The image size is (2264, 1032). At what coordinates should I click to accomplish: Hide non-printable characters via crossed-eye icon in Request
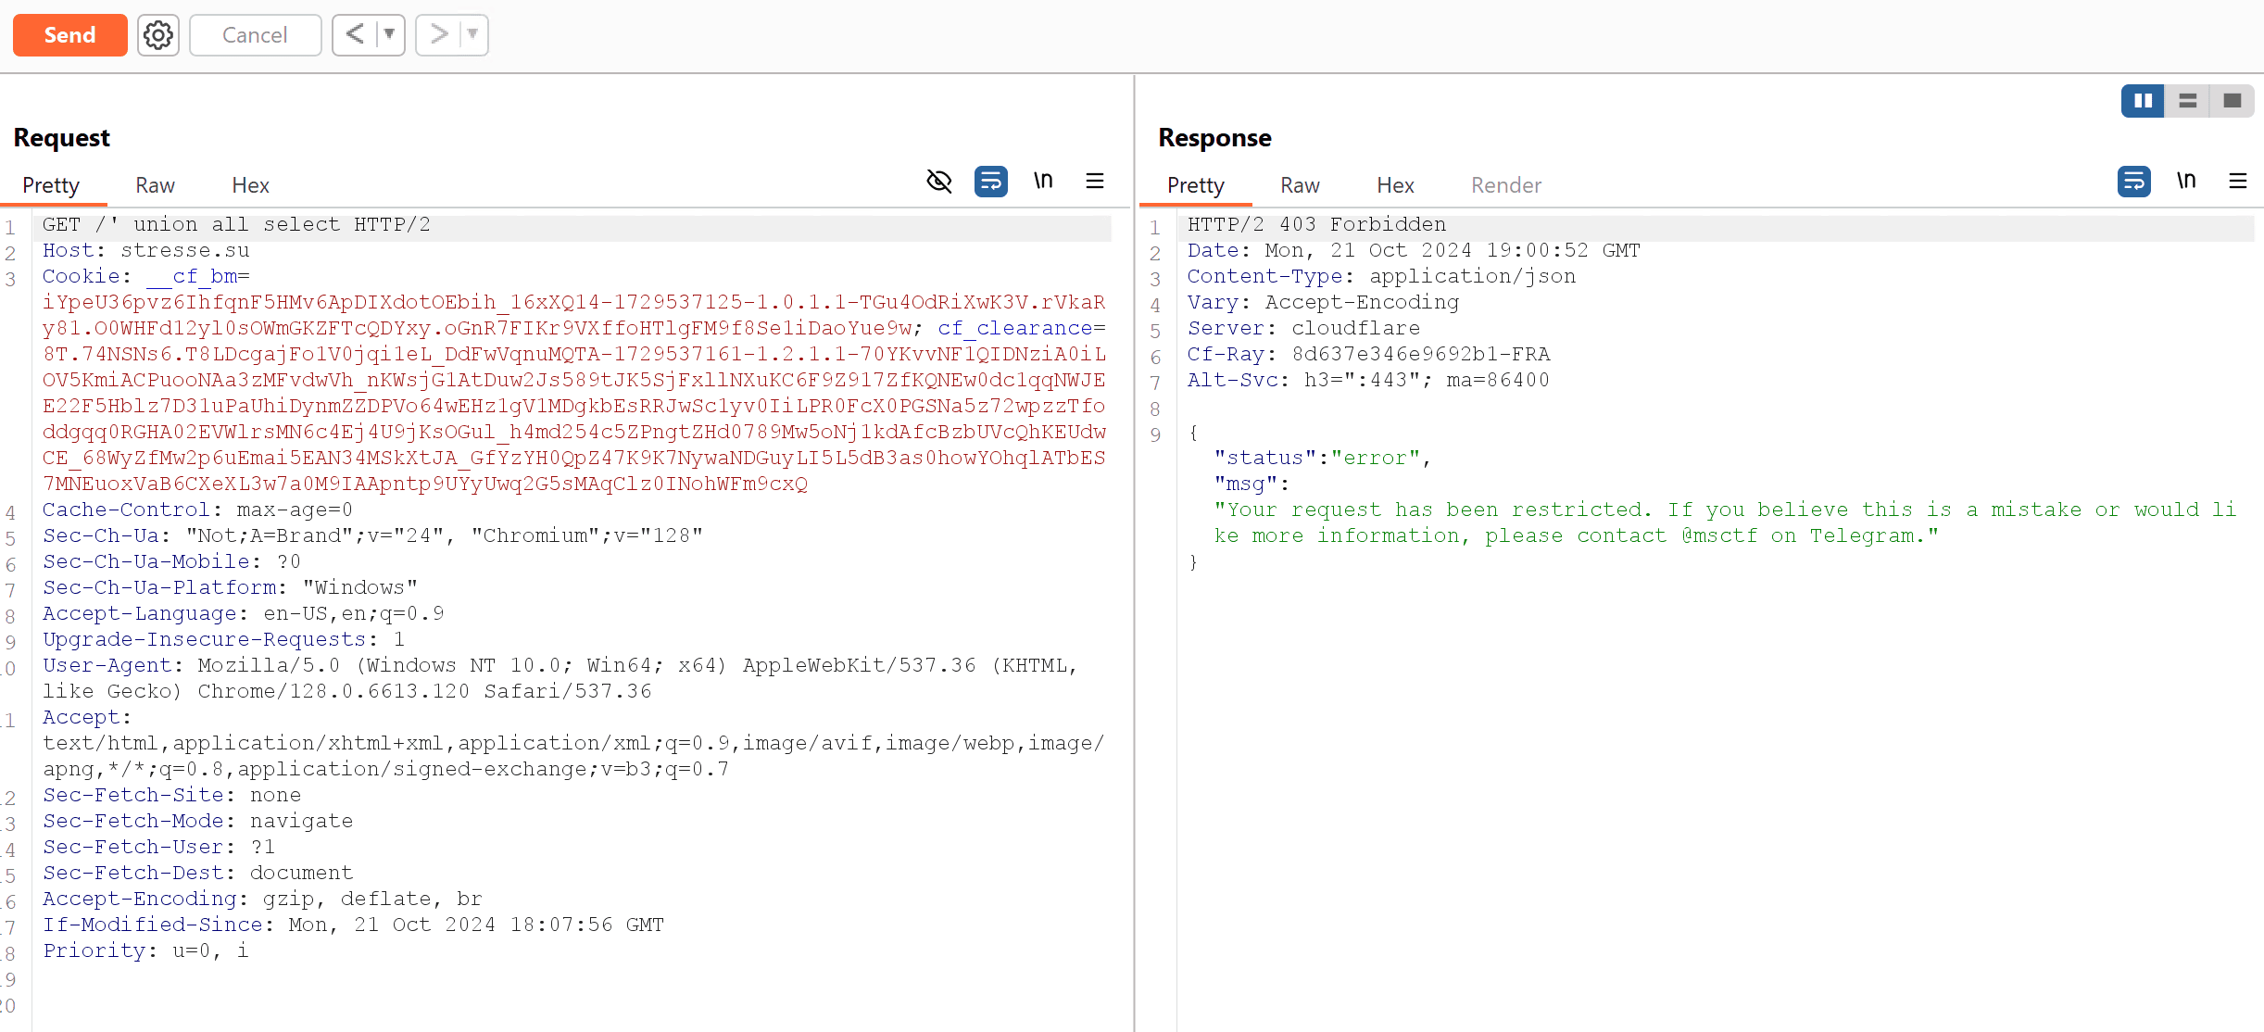point(939,181)
